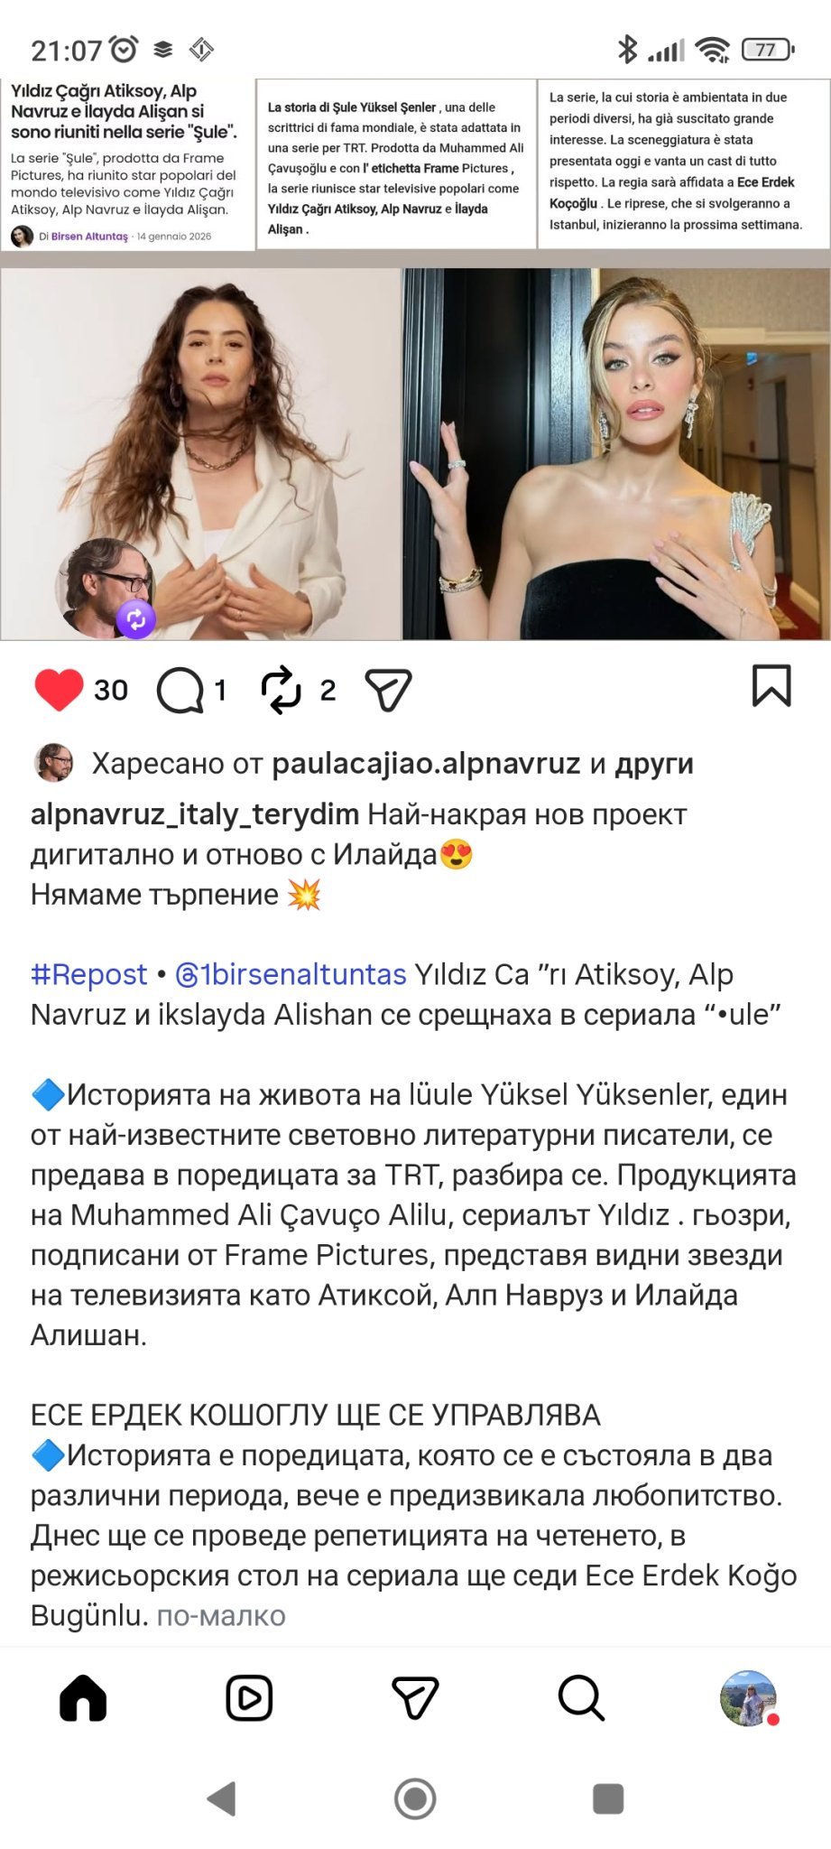Tap Android back navigation button
The image size is (831, 1849).
coord(221,1798)
